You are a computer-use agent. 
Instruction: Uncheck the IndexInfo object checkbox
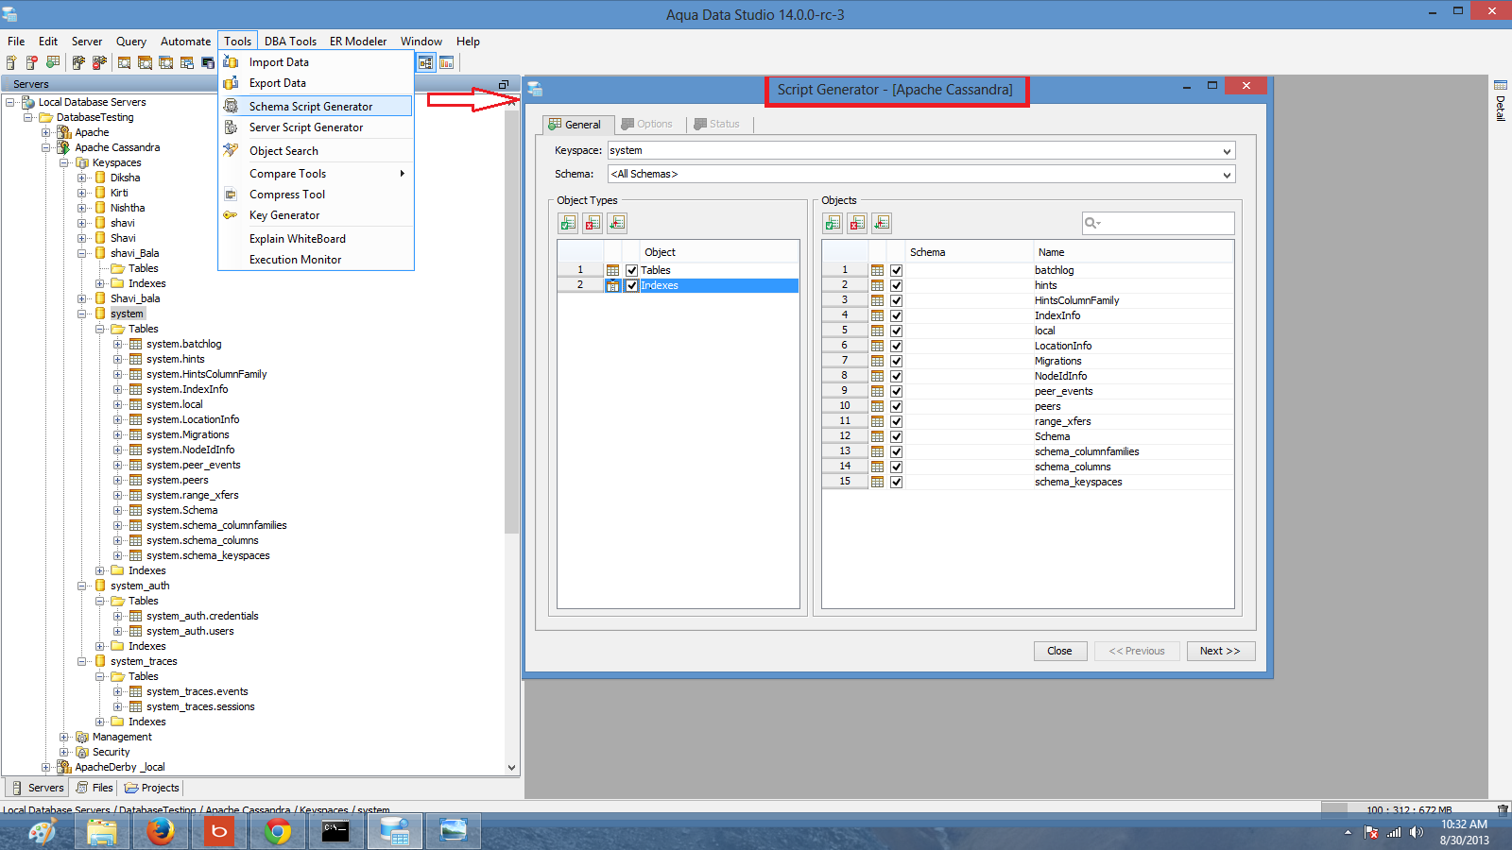(x=897, y=315)
